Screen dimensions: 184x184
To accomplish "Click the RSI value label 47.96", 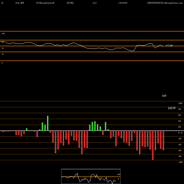I will (x=169, y=46).
